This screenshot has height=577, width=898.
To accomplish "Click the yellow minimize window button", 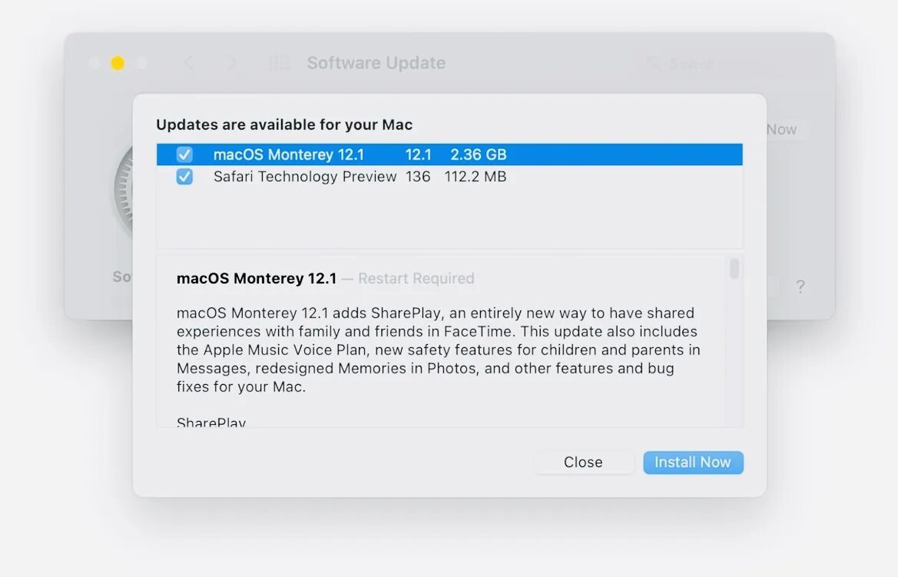I will tap(118, 63).
